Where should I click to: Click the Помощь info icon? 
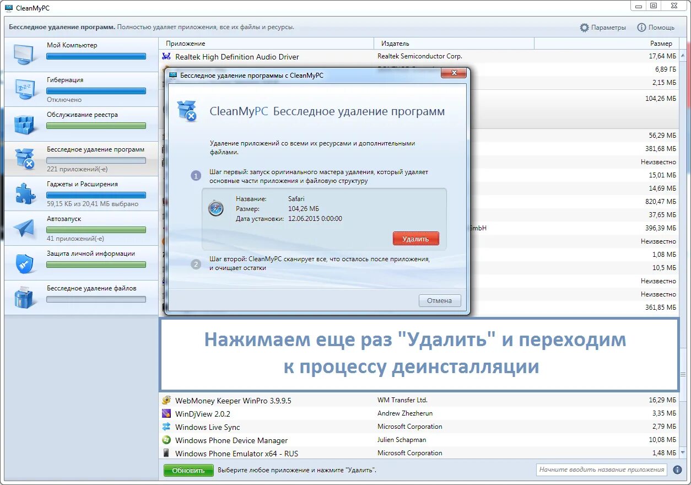click(641, 27)
